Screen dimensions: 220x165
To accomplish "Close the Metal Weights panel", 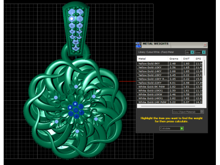I will pyautogui.click(x=205, y=44).
